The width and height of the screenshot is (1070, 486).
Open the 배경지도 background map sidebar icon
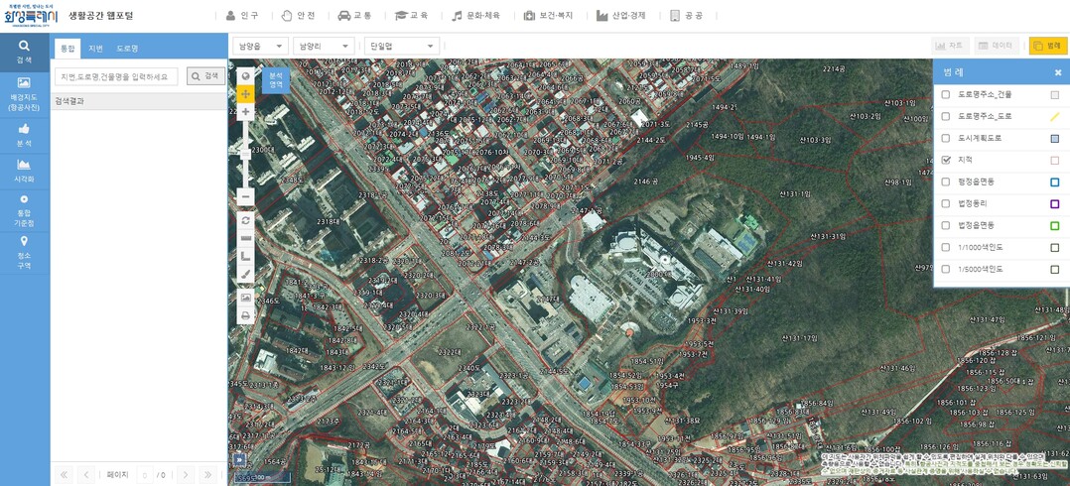[24, 91]
